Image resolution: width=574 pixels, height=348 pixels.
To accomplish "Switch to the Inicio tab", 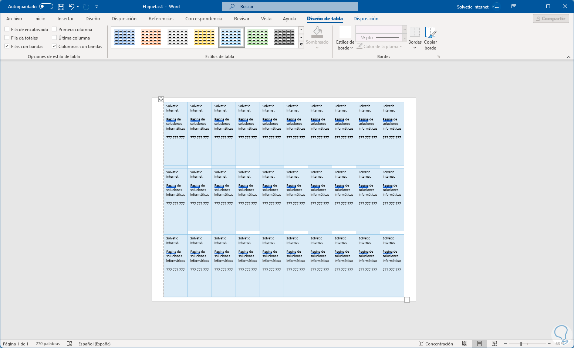I will point(40,18).
